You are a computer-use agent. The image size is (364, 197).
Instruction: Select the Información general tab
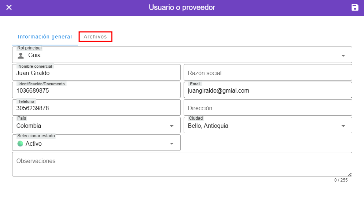click(x=45, y=37)
